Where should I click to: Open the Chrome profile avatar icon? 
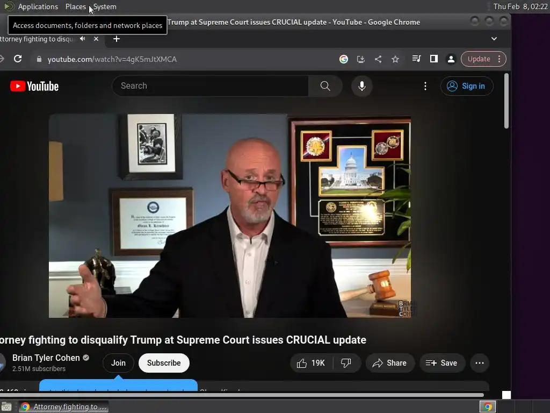tap(451, 59)
